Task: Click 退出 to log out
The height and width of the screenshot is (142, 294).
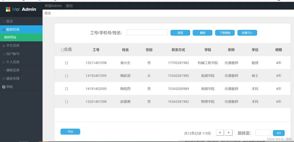Action: [x=69, y=6]
